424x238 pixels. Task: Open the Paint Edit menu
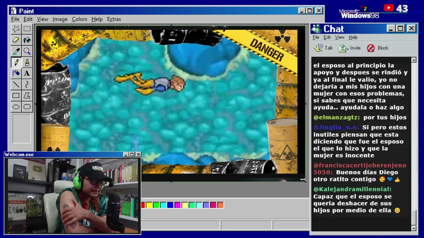tap(28, 19)
